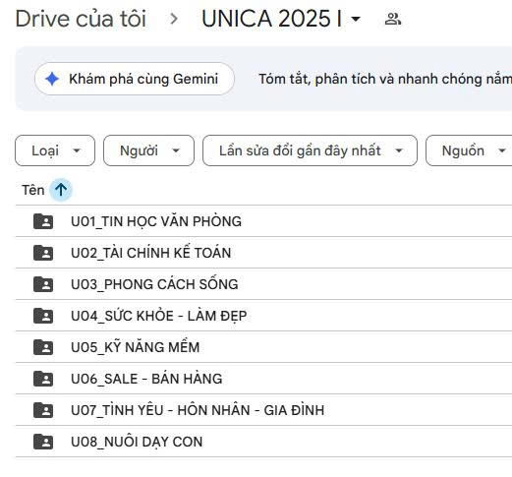This screenshot has height=477, width=512.
Task: Click the folder icon of U03_PHONG CÁCH SỐNG
Action: 43,284
